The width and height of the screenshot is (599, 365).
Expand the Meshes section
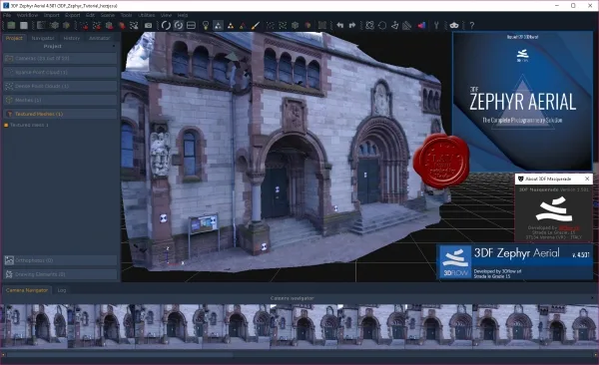tap(60, 100)
